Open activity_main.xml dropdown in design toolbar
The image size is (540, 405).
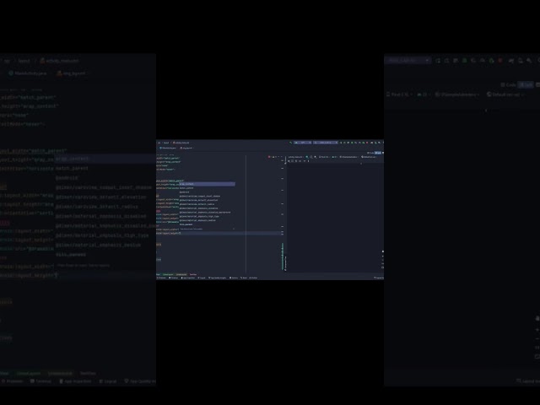[x=296, y=157]
